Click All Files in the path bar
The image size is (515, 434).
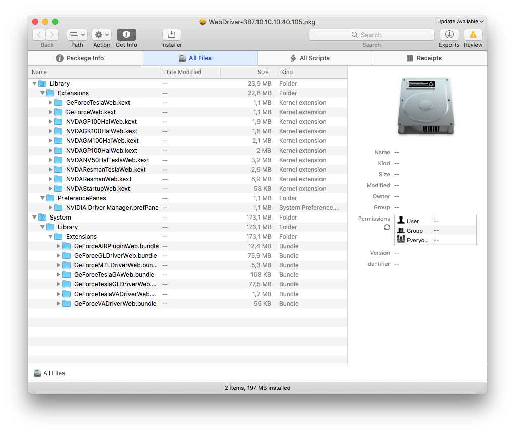coord(49,373)
